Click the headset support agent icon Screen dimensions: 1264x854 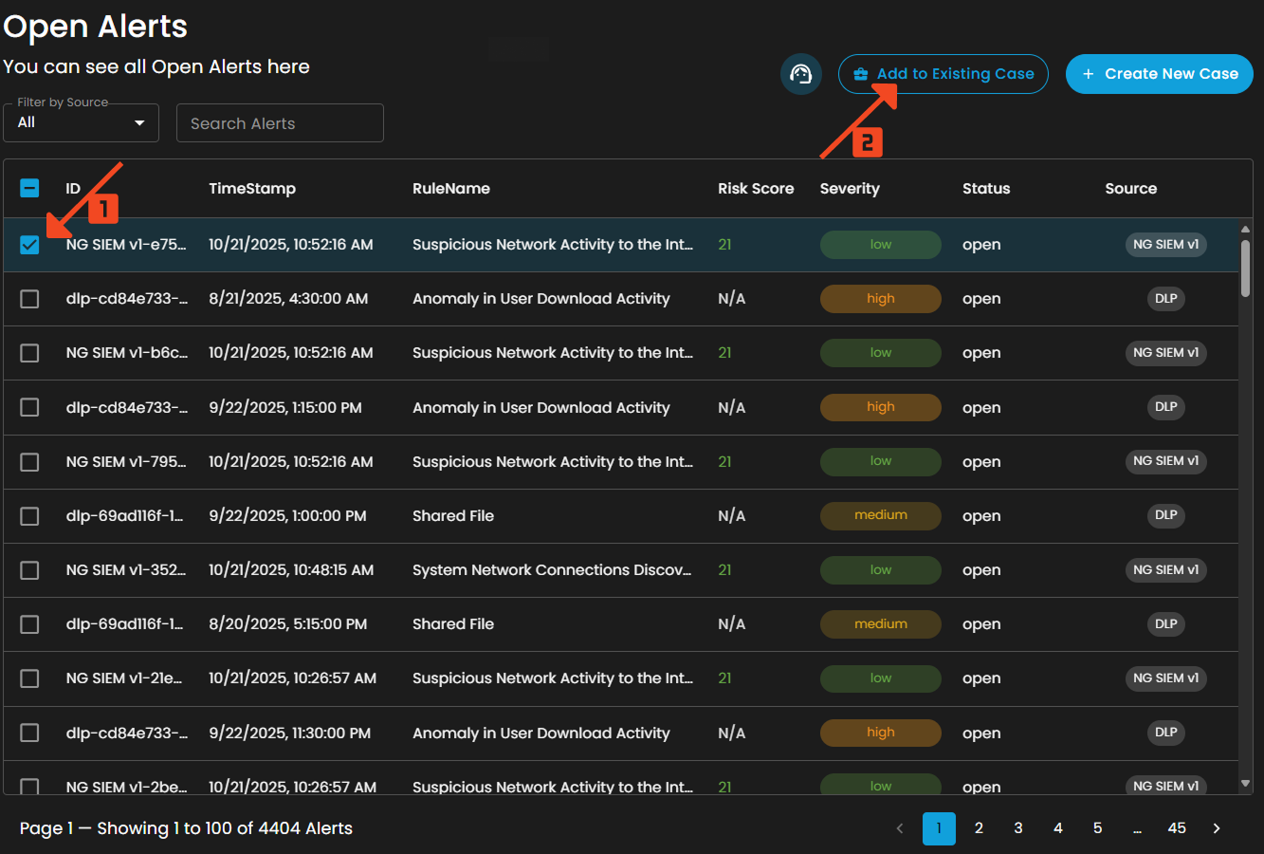[801, 74]
